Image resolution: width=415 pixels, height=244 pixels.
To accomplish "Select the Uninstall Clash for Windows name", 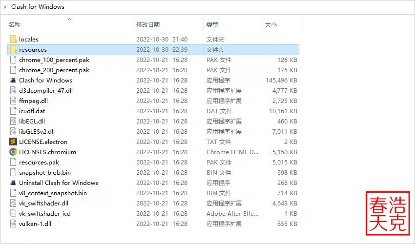I will pyautogui.click(x=59, y=183).
